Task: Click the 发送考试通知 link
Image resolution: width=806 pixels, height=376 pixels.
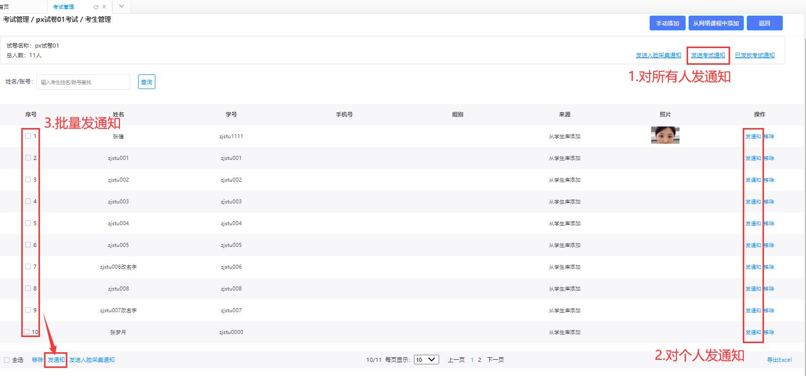Action: point(708,55)
